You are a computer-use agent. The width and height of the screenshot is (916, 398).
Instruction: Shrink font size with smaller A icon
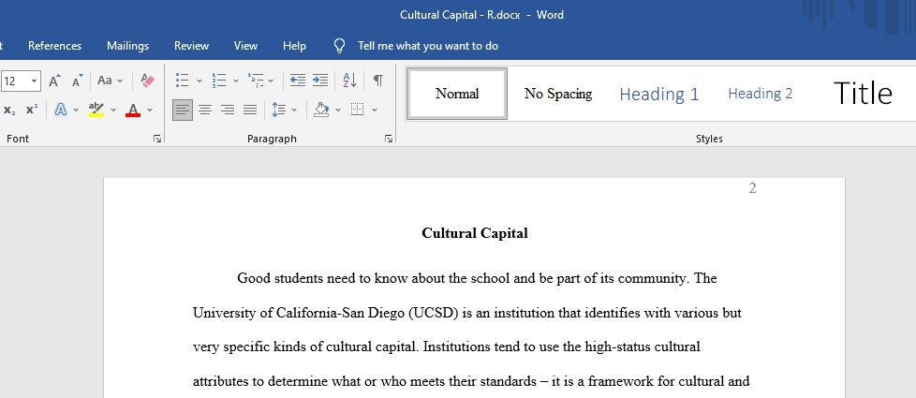(x=77, y=81)
